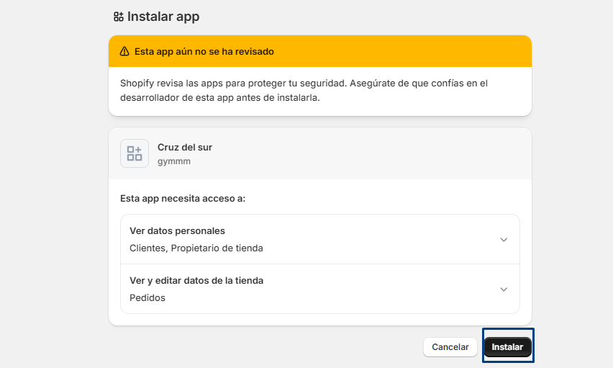Click the gymmm developer name

pyautogui.click(x=174, y=161)
